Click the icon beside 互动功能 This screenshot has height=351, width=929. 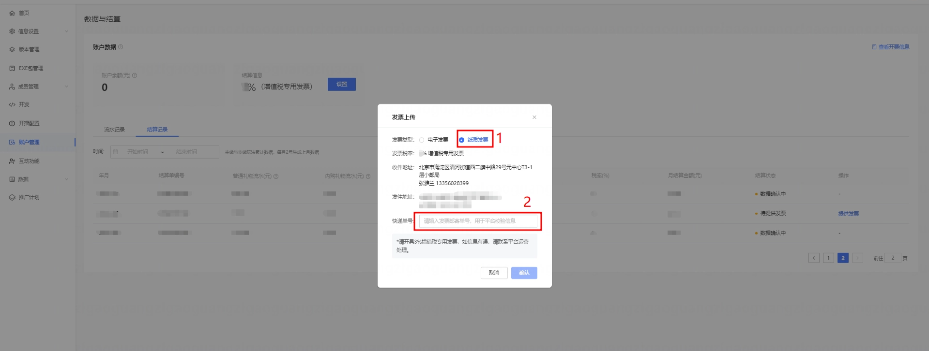12,161
